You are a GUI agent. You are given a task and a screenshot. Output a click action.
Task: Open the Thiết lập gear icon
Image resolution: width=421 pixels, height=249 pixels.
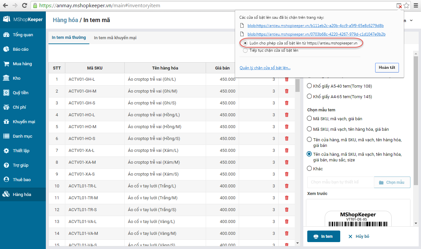point(6,151)
